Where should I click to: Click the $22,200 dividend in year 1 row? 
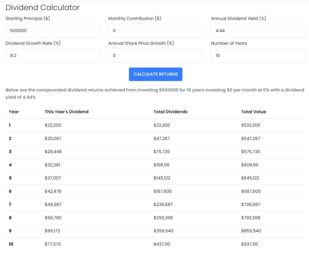coord(53,125)
